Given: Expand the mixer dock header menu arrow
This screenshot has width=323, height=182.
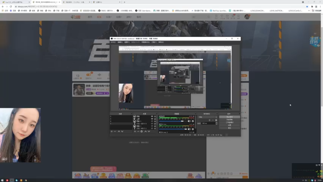Looking at the screenshot, I should point(195,114).
